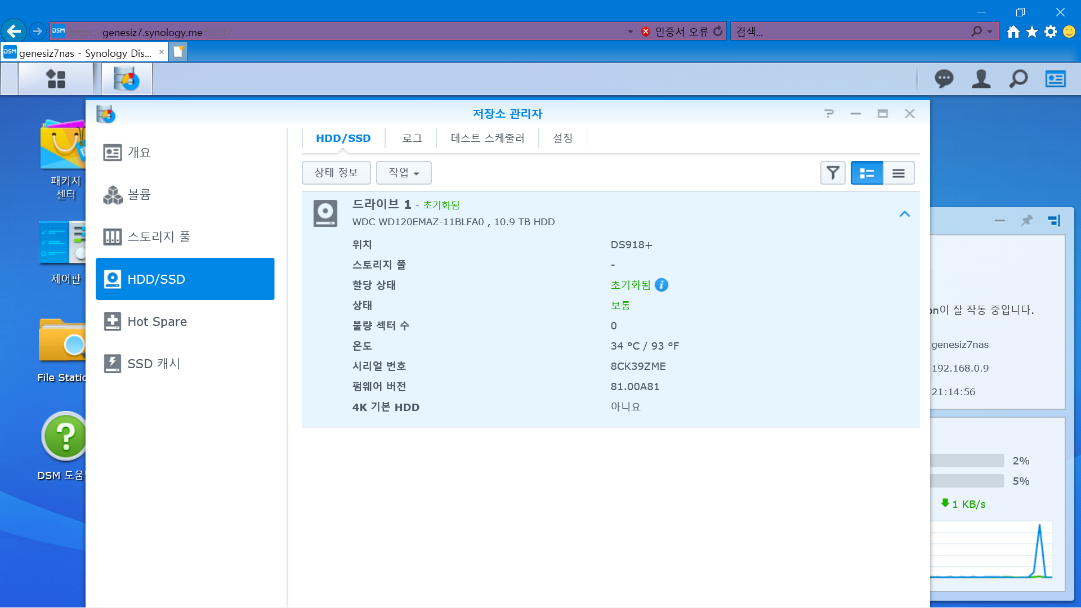This screenshot has width=1081, height=608.
Task: Open SSD 캐시 in the sidebar
Action: 185,364
